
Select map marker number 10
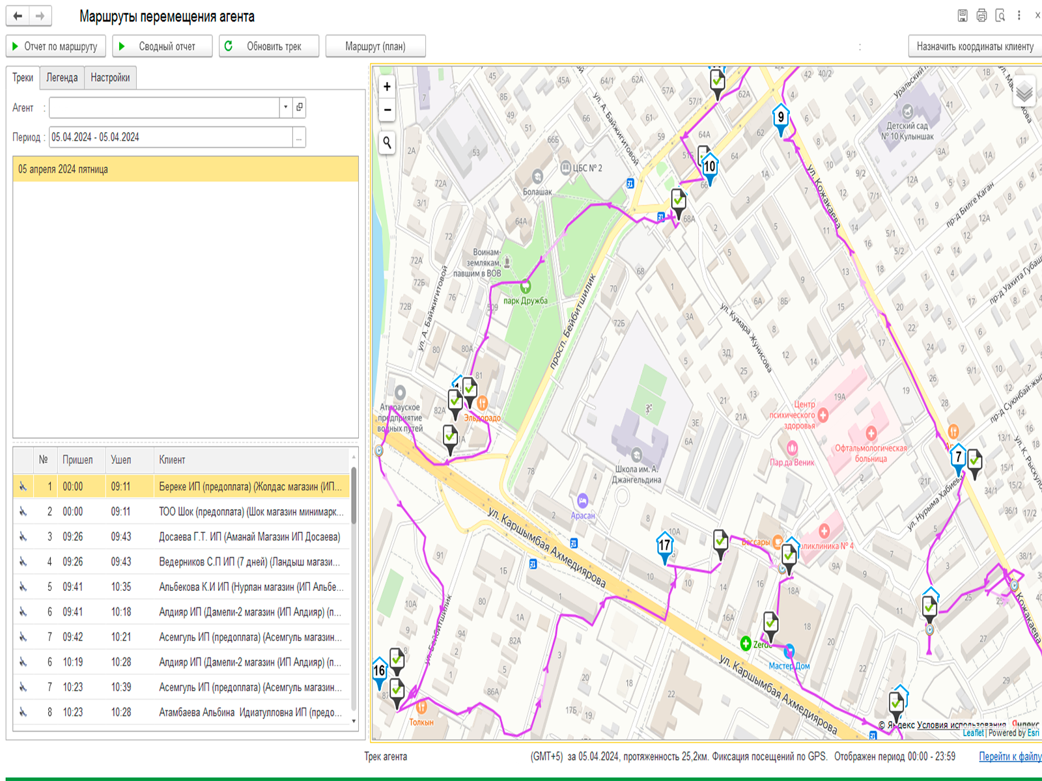[x=710, y=168]
